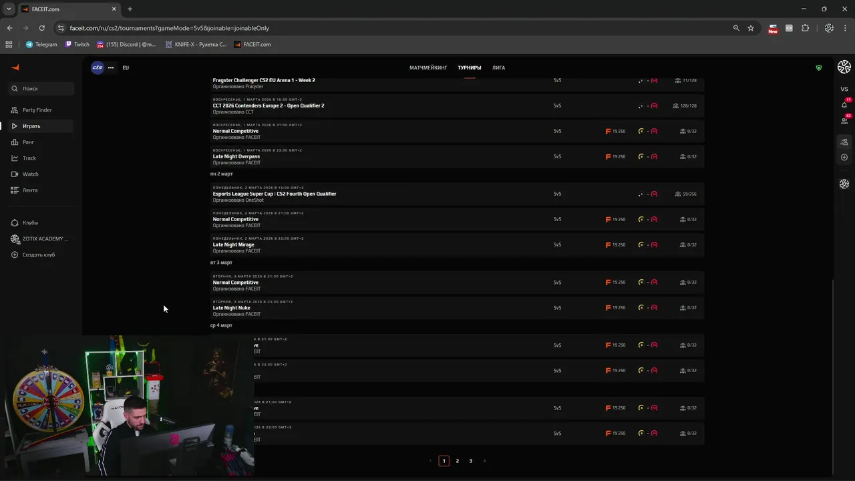Image resolution: width=855 pixels, height=481 pixels.
Task: Open the KNIFE-X bookmark
Action: click(x=196, y=45)
